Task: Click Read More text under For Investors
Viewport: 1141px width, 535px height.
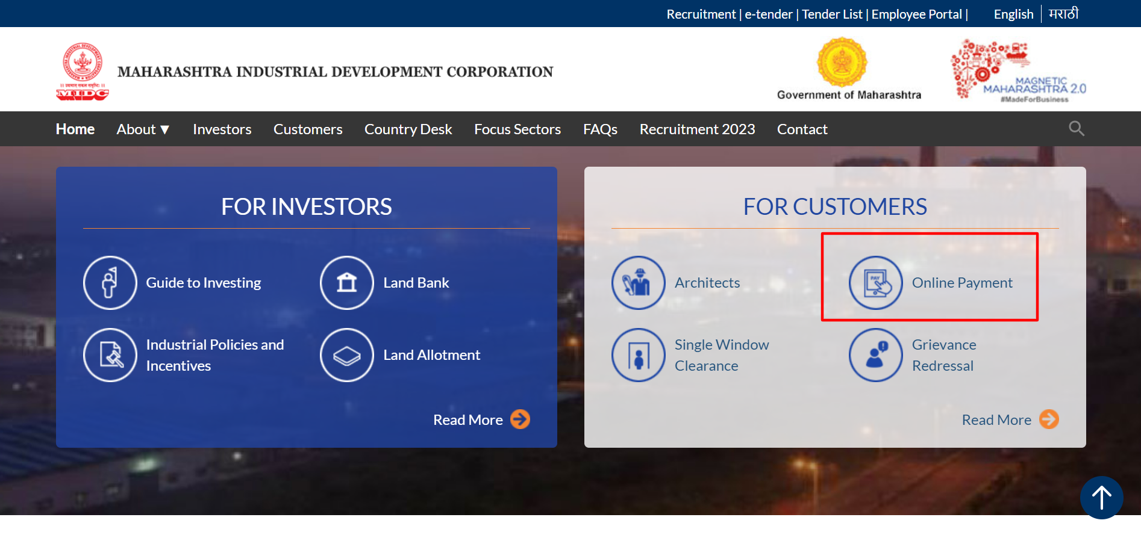Action: (468, 420)
